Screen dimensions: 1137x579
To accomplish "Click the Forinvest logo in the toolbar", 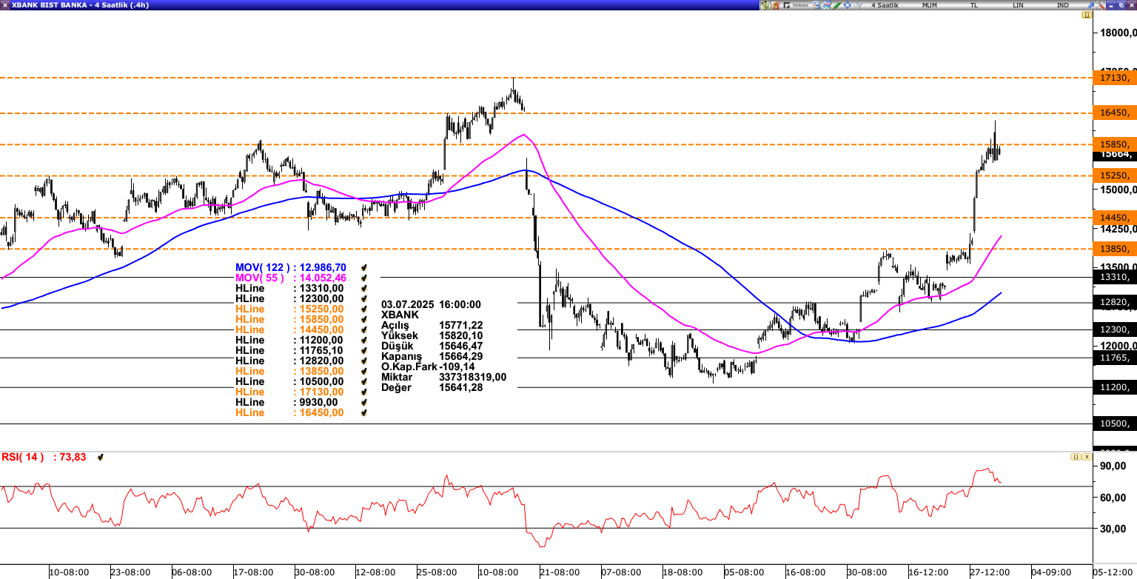I will [796, 5].
